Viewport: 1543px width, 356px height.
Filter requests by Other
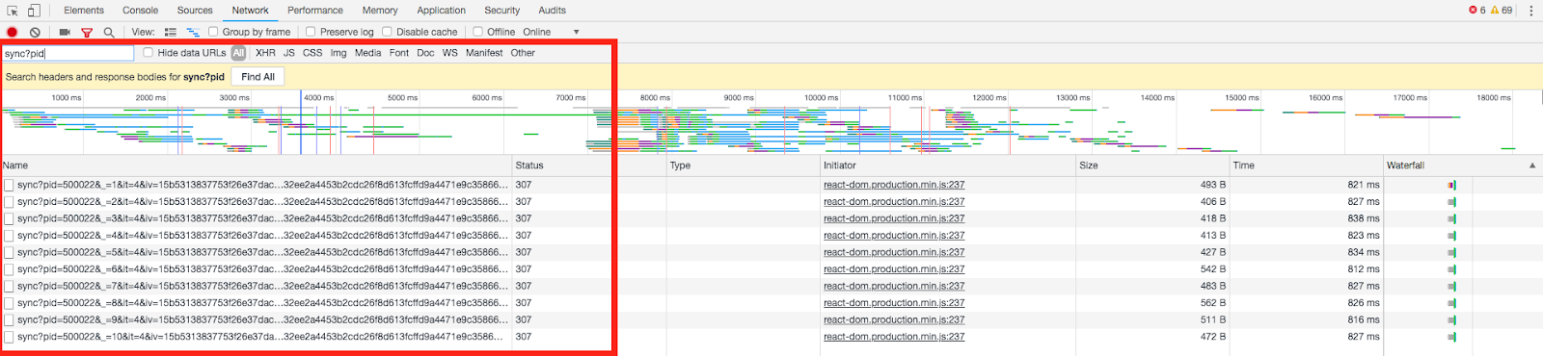coord(523,53)
